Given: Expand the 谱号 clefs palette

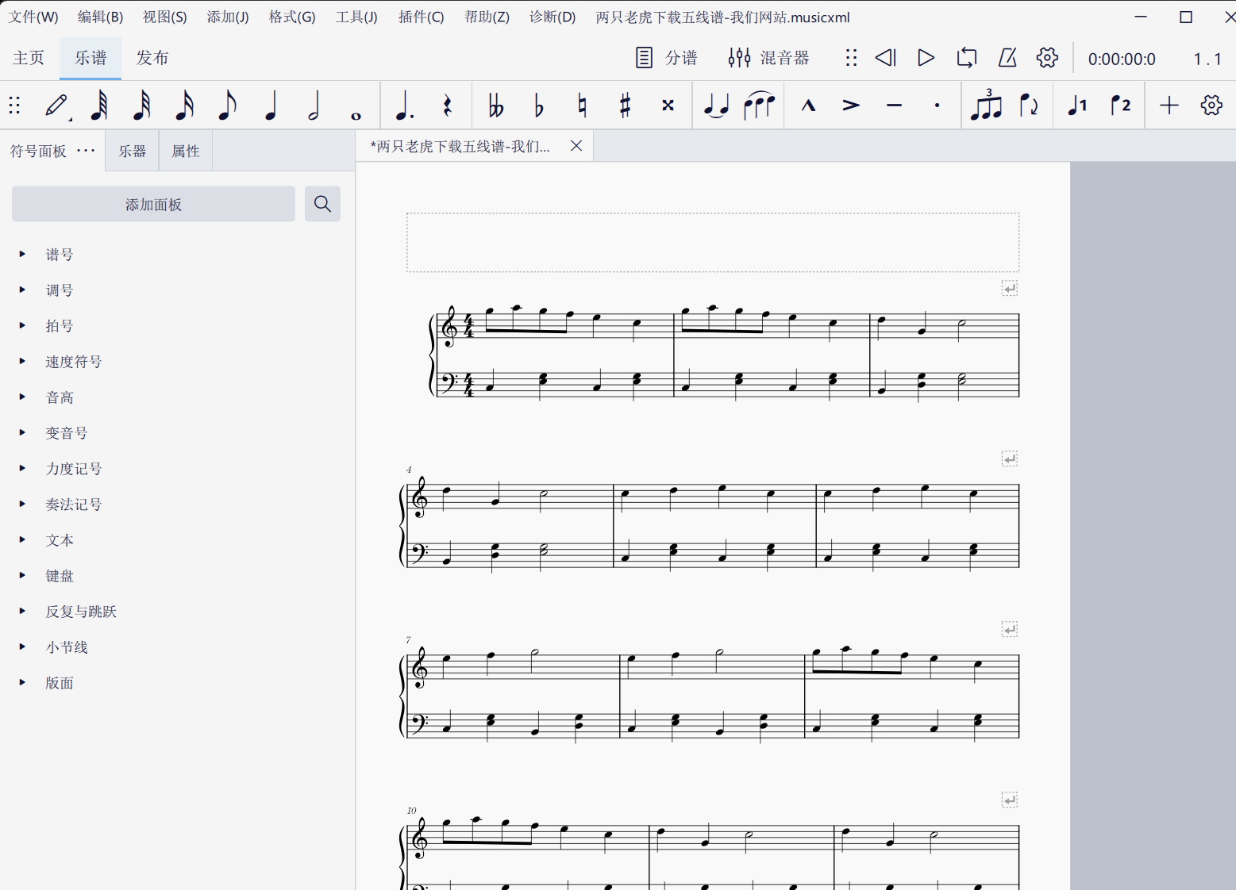Looking at the screenshot, I should click(x=22, y=255).
